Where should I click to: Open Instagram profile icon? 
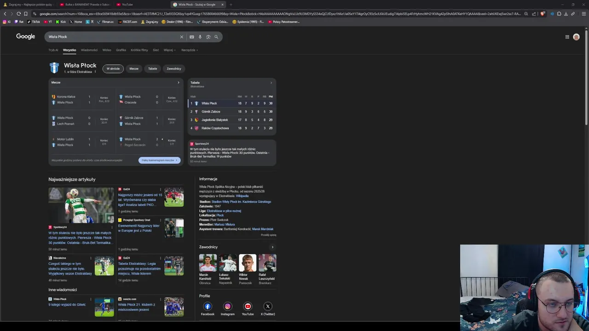(227, 306)
